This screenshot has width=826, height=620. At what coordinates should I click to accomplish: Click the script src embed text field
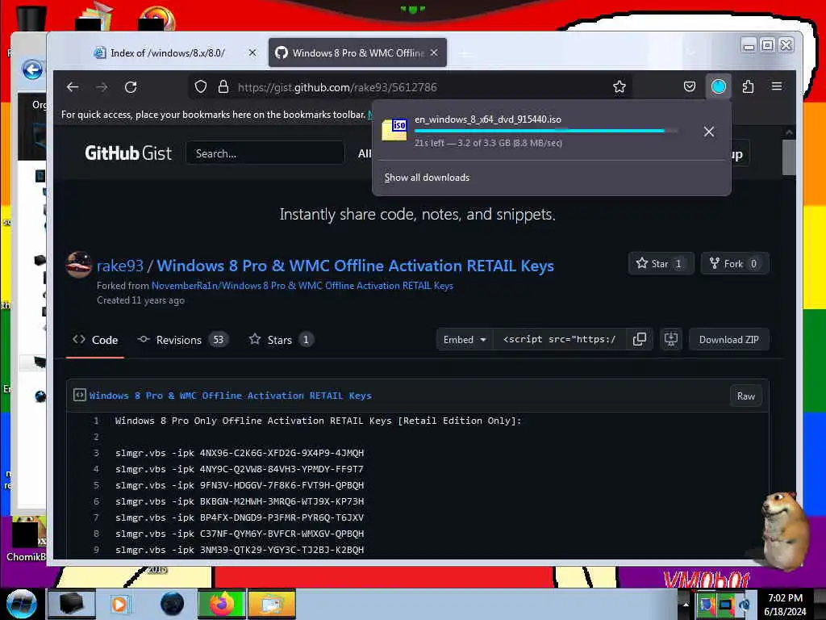point(560,340)
